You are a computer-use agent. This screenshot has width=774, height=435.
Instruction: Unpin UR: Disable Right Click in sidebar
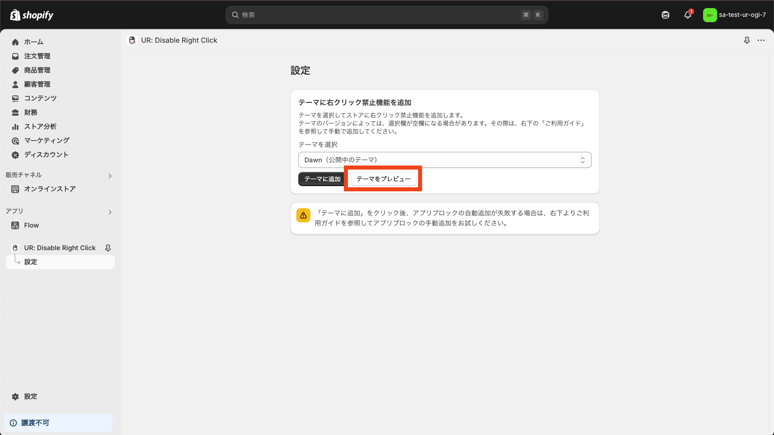coord(108,248)
